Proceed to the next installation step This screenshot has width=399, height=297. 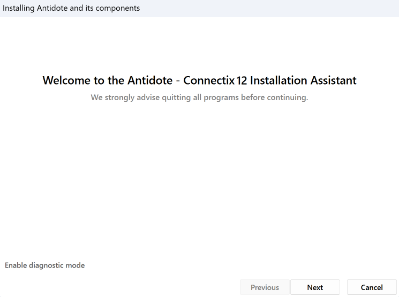coord(315,287)
